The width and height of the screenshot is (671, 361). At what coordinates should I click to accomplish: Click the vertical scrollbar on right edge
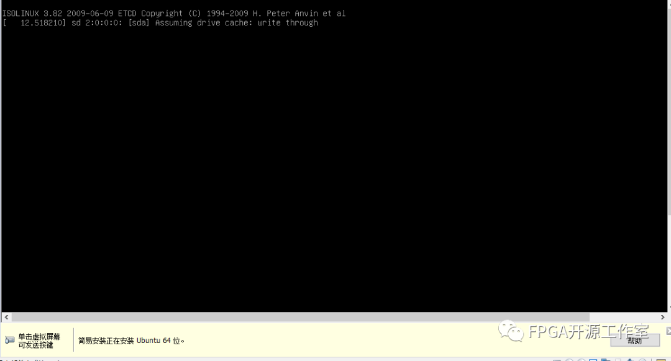[669, 124]
